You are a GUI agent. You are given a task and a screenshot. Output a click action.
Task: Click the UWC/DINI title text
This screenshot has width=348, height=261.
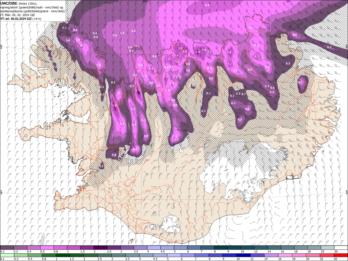tap(9, 3)
